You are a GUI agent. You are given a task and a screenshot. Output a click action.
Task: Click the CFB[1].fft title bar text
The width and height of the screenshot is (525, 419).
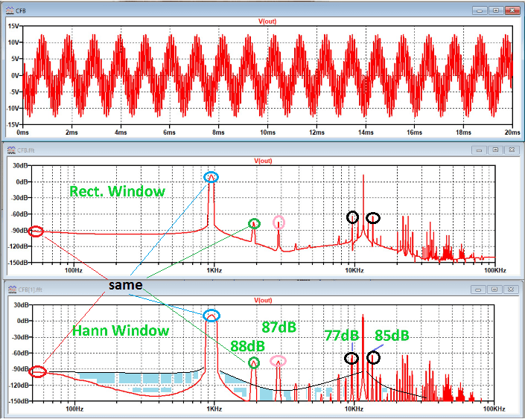point(30,290)
